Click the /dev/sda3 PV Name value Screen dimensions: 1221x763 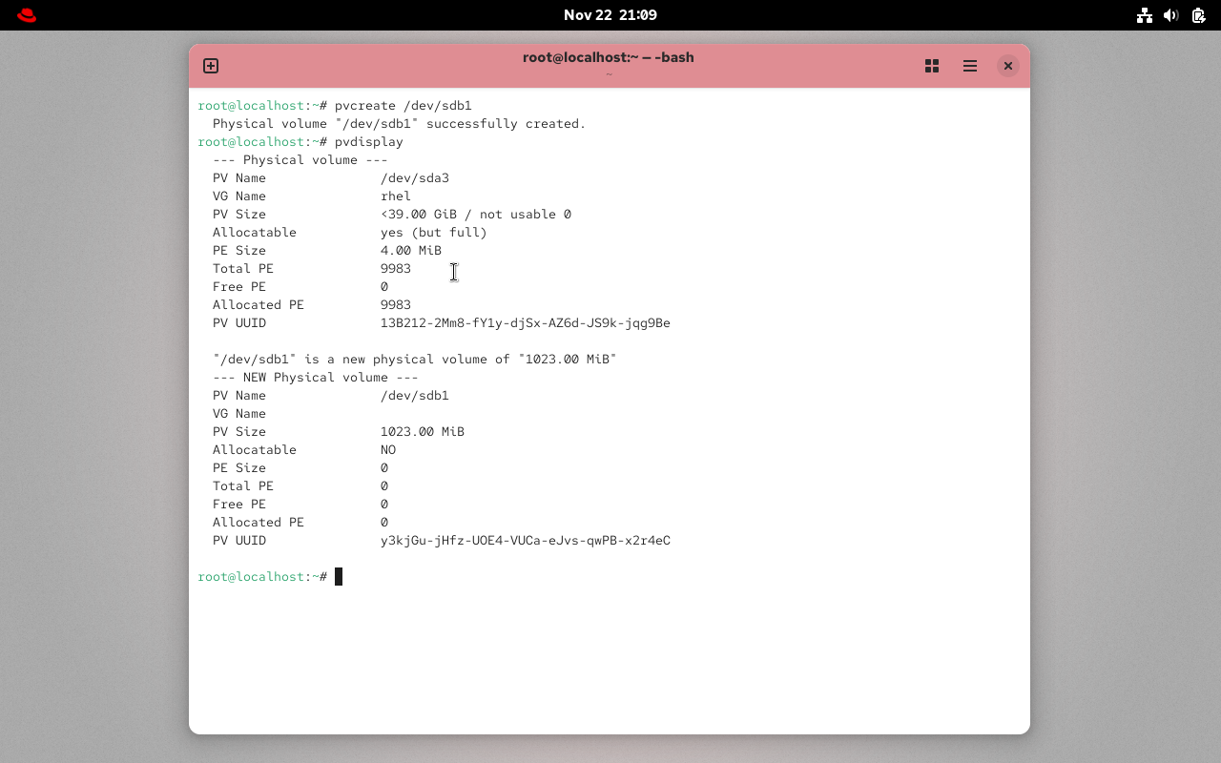(x=414, y=178)
